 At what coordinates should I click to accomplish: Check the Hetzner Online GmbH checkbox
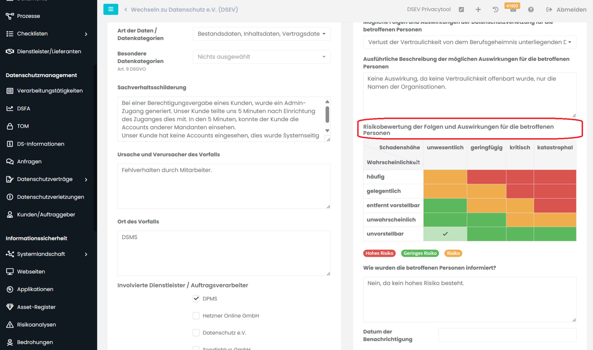click(196, 316)
